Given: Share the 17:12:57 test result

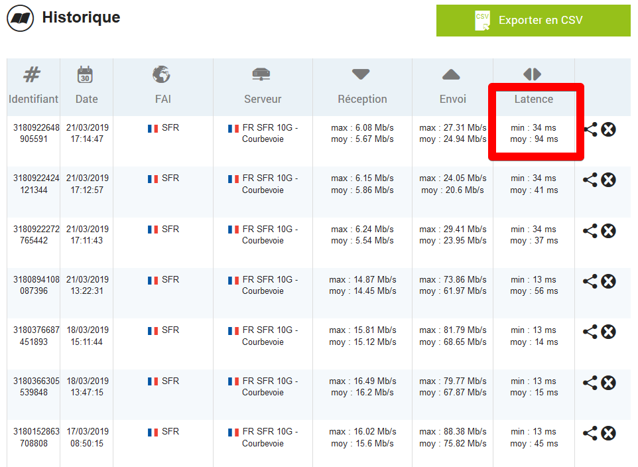Looking at the screenshot, I should 590,180.
